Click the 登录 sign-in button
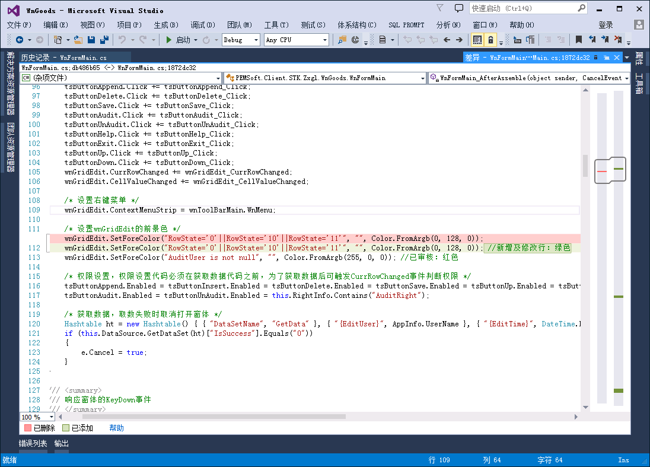The image size is (650, 467). coord(606,25)
